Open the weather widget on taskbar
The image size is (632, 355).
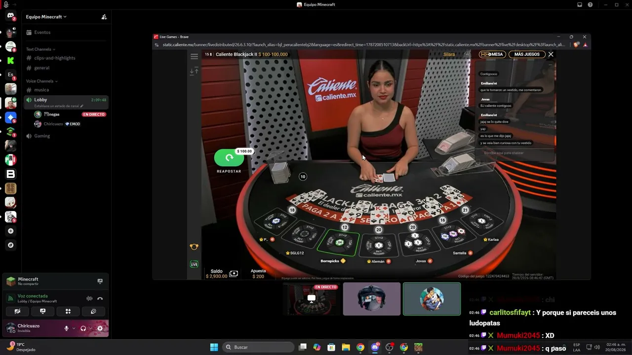(x=22, y=347)
